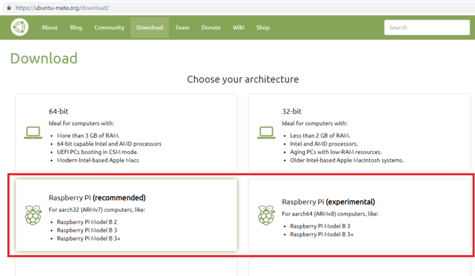Click 'Ideal for computers with:' in 64-bit card
This screenshot has height=276, width=475.
82,124
